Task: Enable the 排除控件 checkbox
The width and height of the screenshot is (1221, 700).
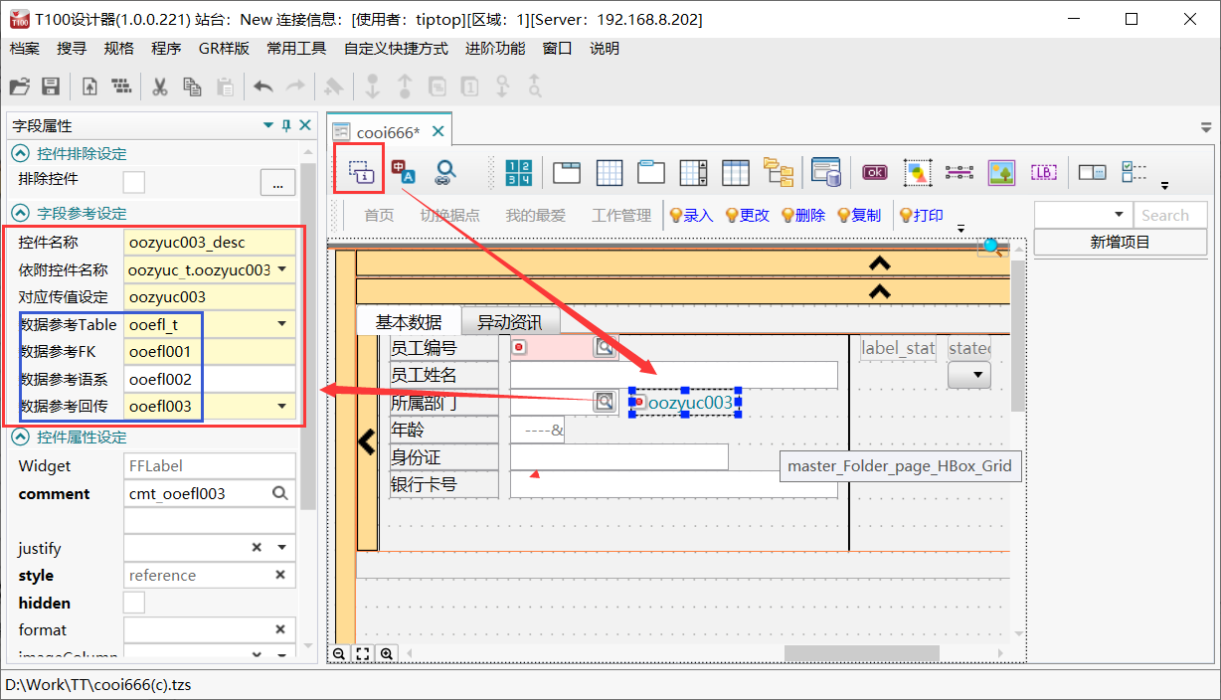Action: [x=136, y=182]
